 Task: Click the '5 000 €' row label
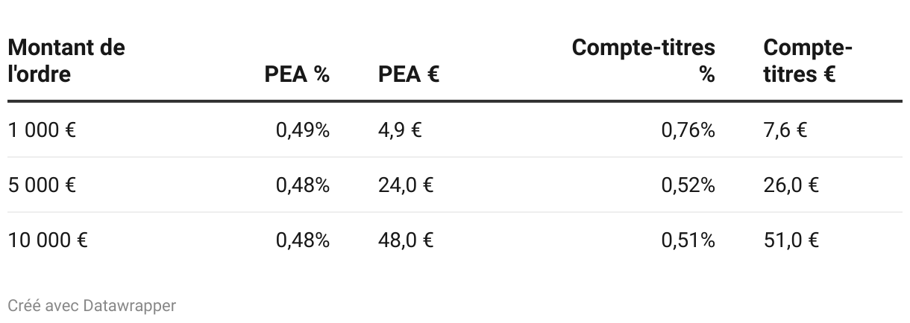point(43,185)
